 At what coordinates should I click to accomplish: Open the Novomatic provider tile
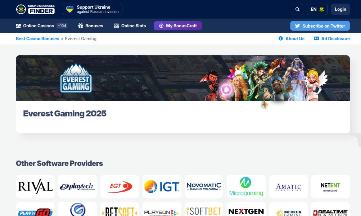tap(204, 187)
